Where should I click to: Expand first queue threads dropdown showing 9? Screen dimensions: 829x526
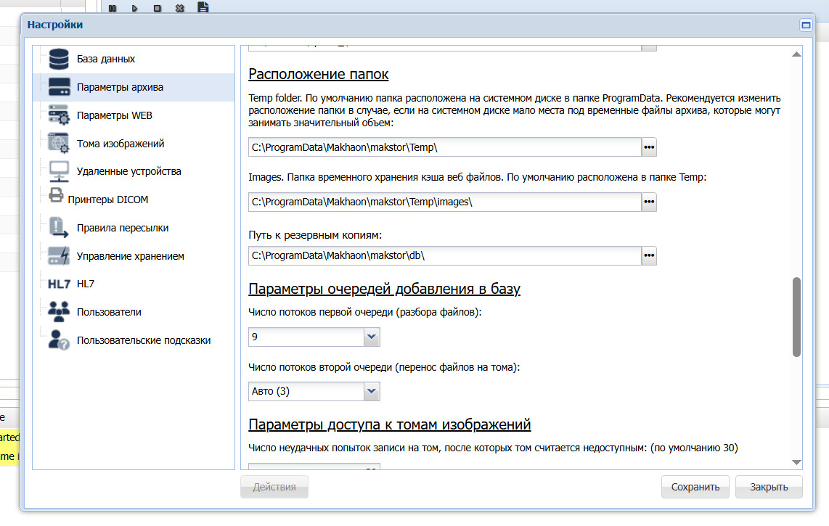(372, 337)
